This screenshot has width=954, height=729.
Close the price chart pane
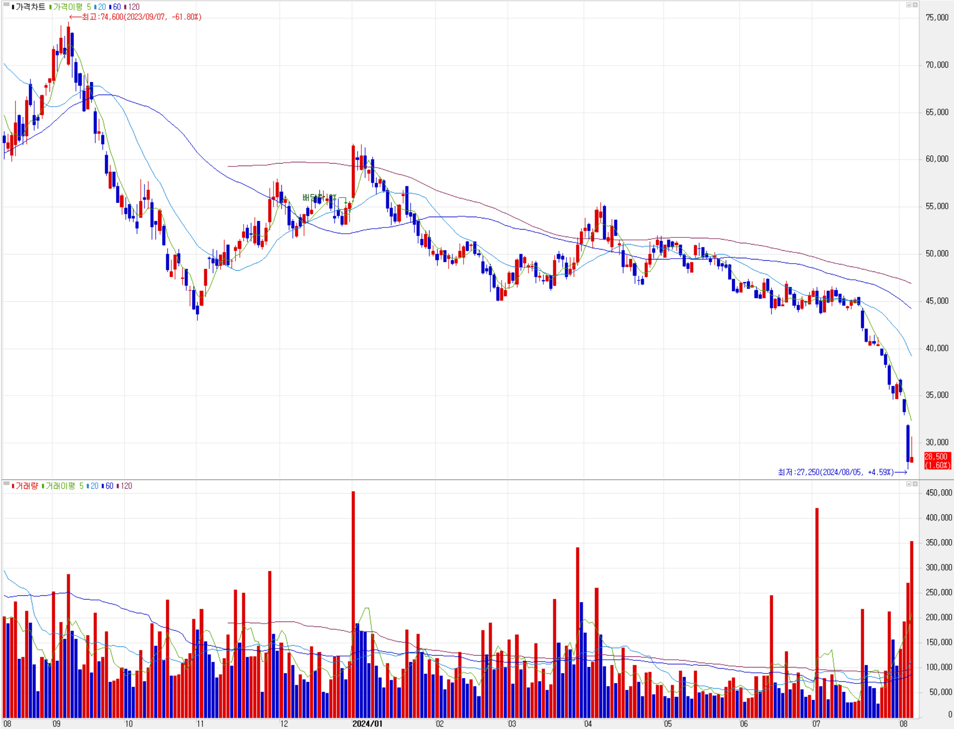pos(915,5)
